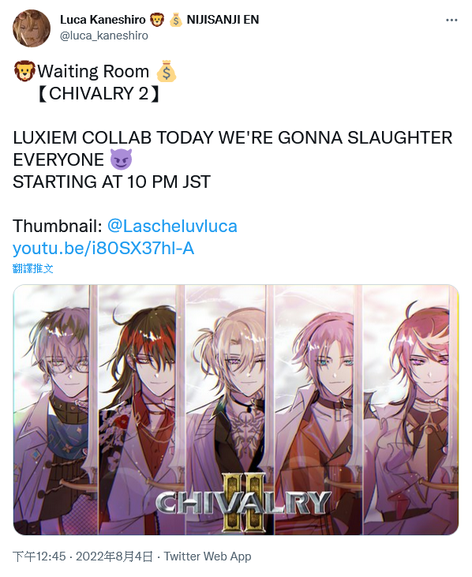This screenshot has width=472, height=577.
Task: Click the lion emoji in display name
Action: pyautogui.click(x=157, y=20)
